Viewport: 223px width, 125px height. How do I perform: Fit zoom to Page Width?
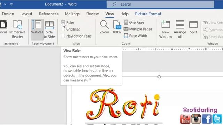136,36
